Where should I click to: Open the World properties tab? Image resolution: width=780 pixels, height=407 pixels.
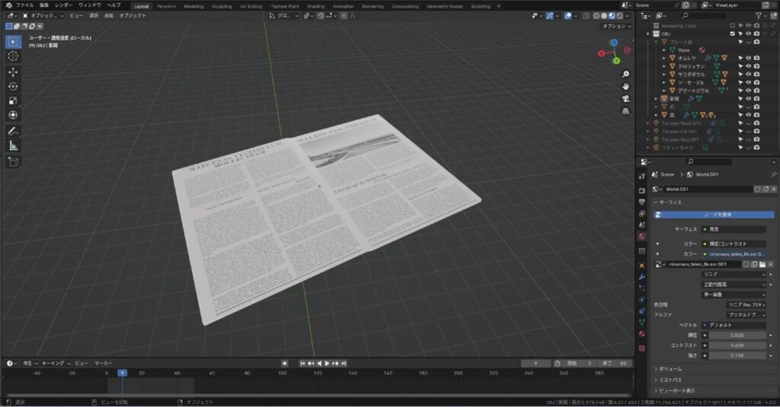tap(641, 237)
